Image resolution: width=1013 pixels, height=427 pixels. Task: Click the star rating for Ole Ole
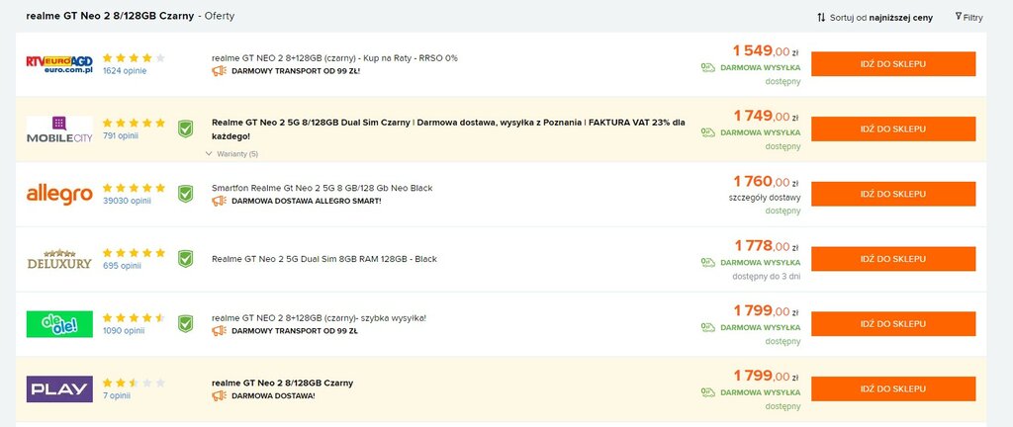click(134, 317)
